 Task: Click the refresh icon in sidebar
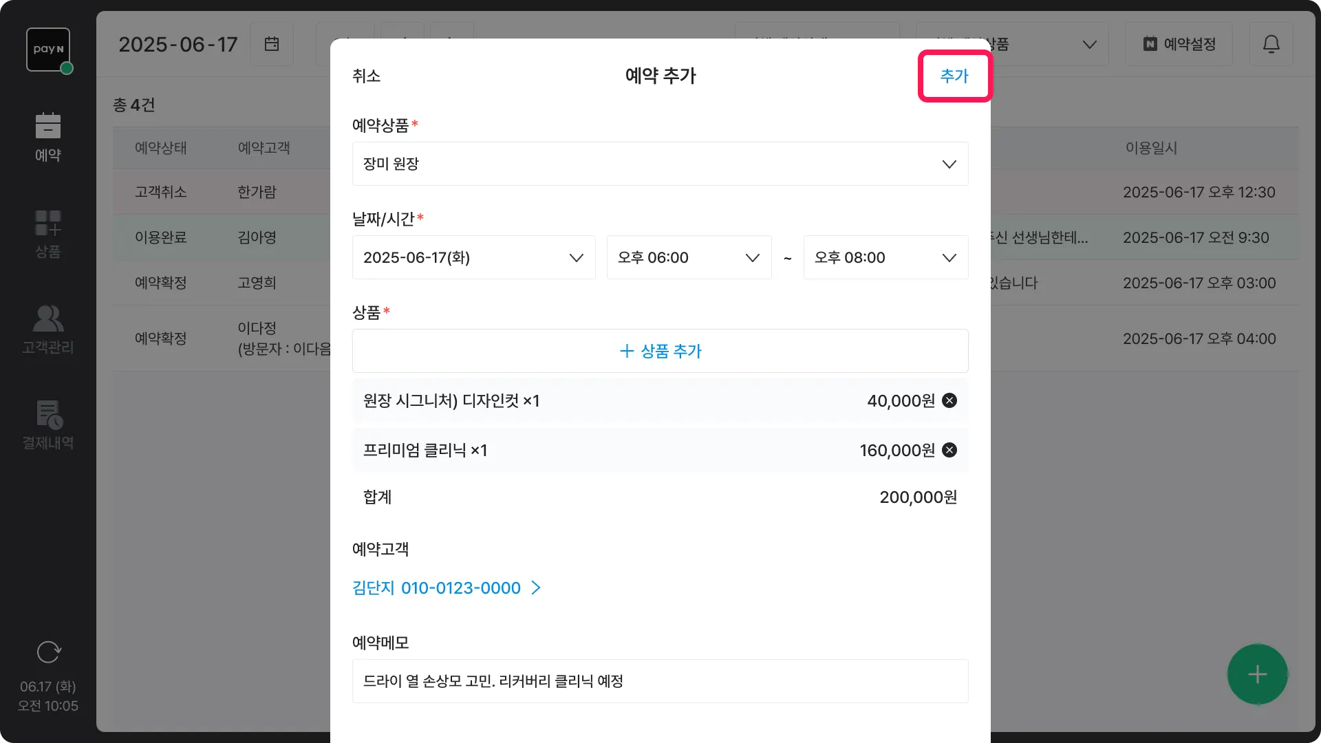pos(48,652)
